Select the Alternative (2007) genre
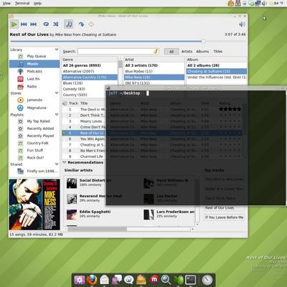The height and width of the screenshot is (287, 287). [90, 71]
